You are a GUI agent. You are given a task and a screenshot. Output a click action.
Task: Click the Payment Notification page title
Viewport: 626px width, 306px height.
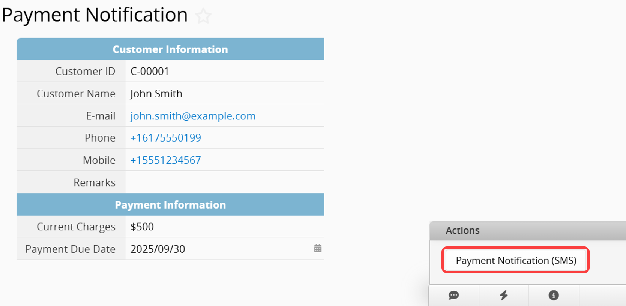(95, 15)
